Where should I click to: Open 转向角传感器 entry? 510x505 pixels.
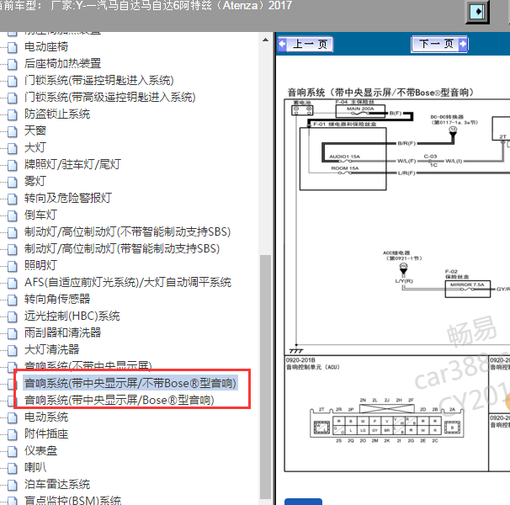click(57, 300)
